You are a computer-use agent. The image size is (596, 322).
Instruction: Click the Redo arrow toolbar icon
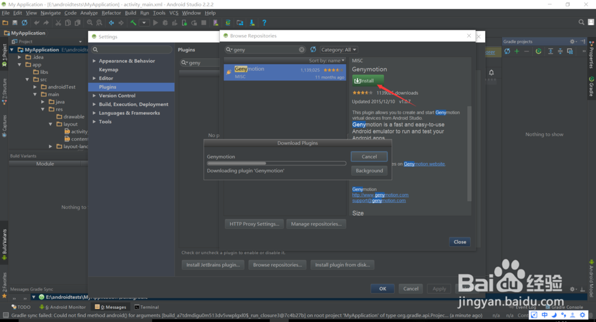46,23
